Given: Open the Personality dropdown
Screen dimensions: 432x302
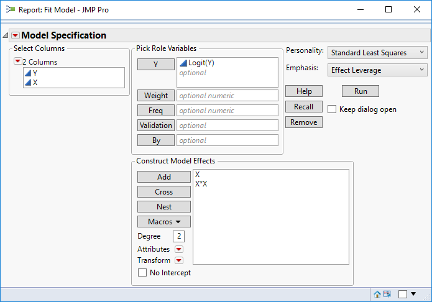Looking at the screenshot, I should coord(377,53).
